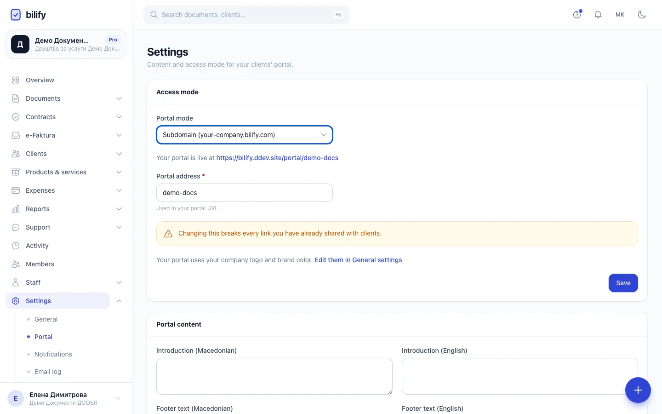
Task: Go to General settings submenu item
Action: coord(46,319)
